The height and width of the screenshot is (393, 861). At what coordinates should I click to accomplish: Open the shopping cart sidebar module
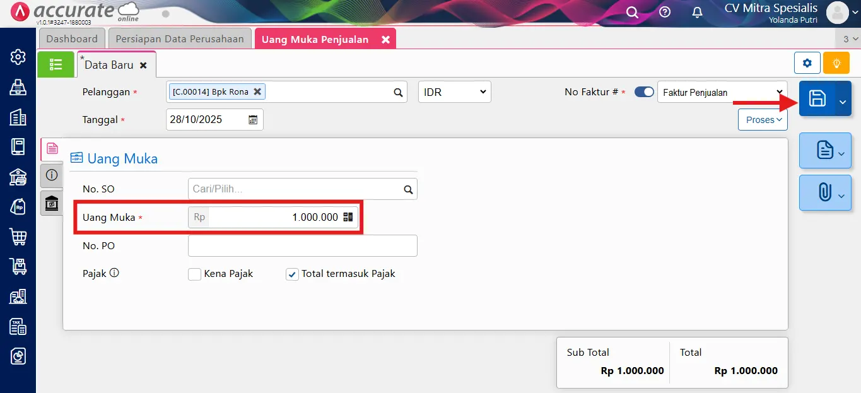tap(18, 237)
